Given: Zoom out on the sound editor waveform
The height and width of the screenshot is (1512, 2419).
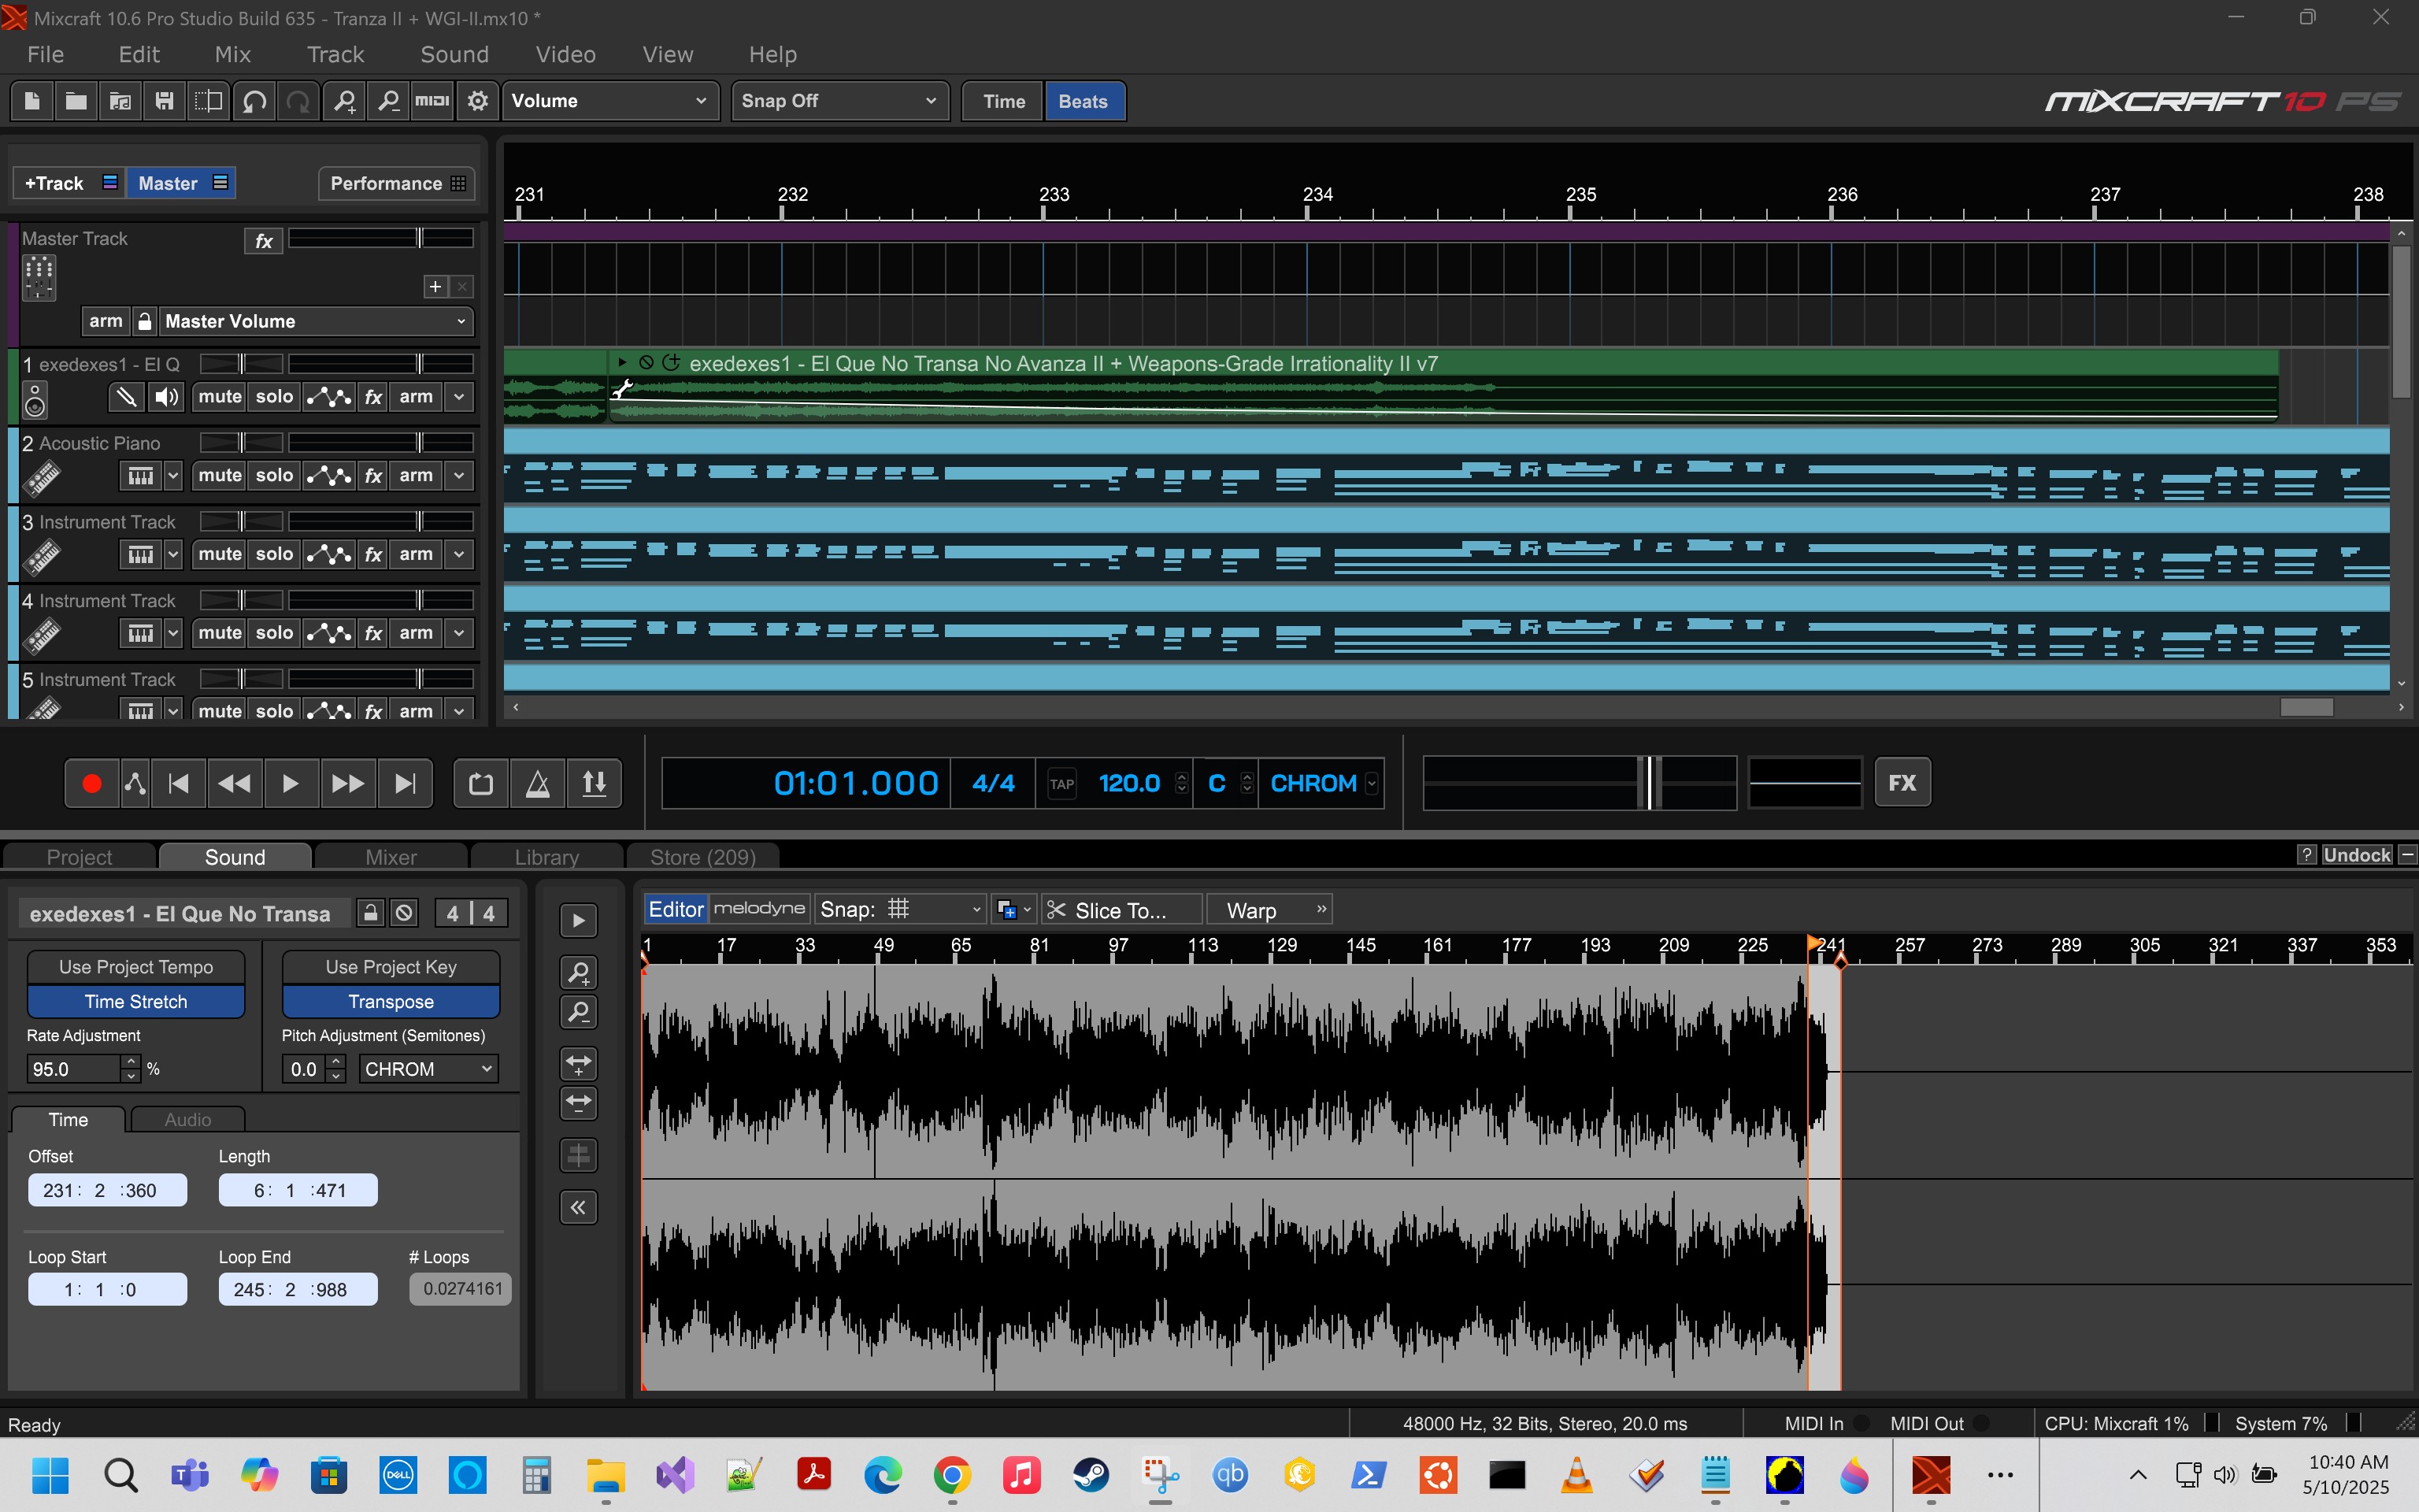Looking at the screenshot, I should point(579,1012).
